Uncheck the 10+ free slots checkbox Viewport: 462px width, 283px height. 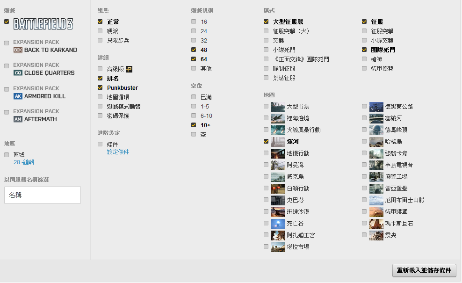coord(194,125)
